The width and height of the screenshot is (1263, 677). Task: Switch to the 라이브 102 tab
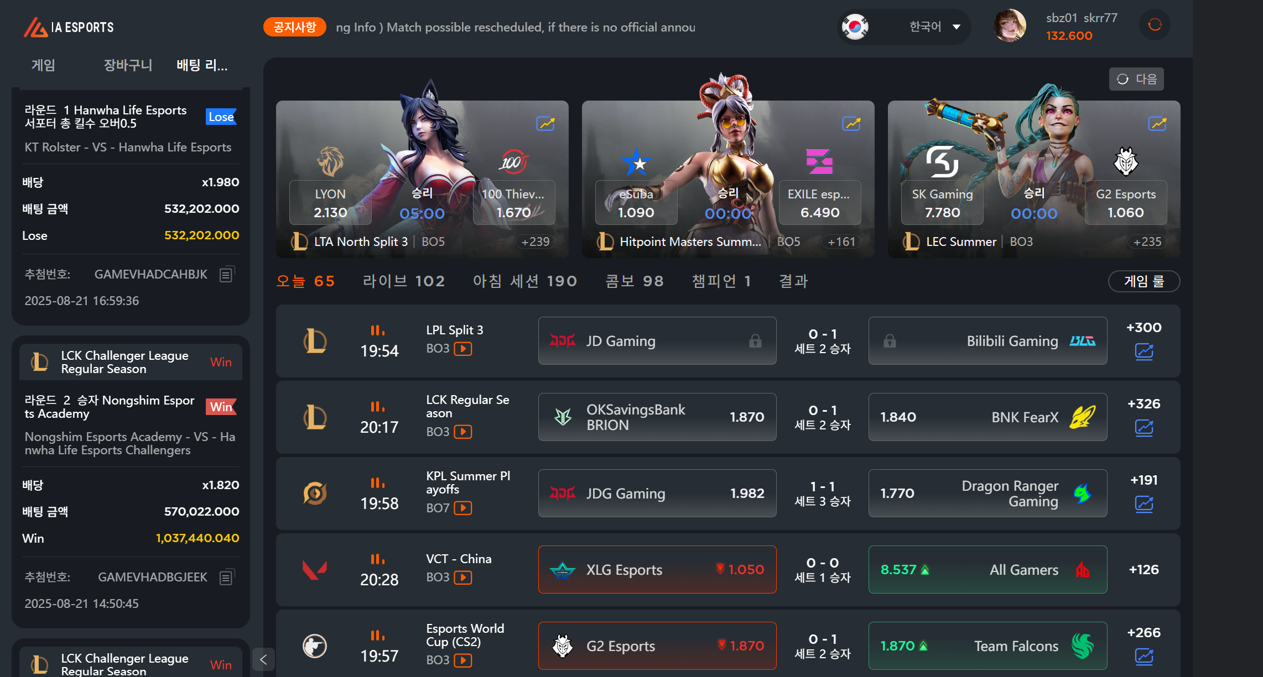coord(404,281)
